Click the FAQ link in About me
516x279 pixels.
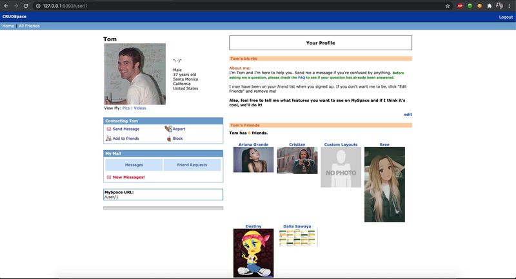[301, 77]
